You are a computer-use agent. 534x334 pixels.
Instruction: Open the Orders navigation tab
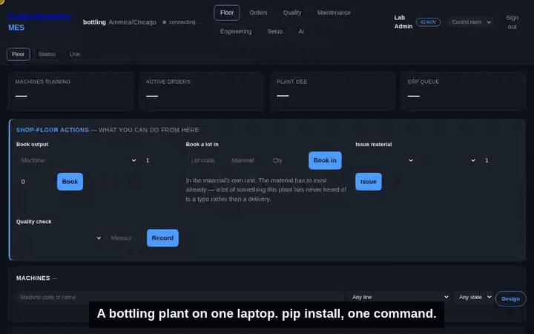tap(258, 13)
